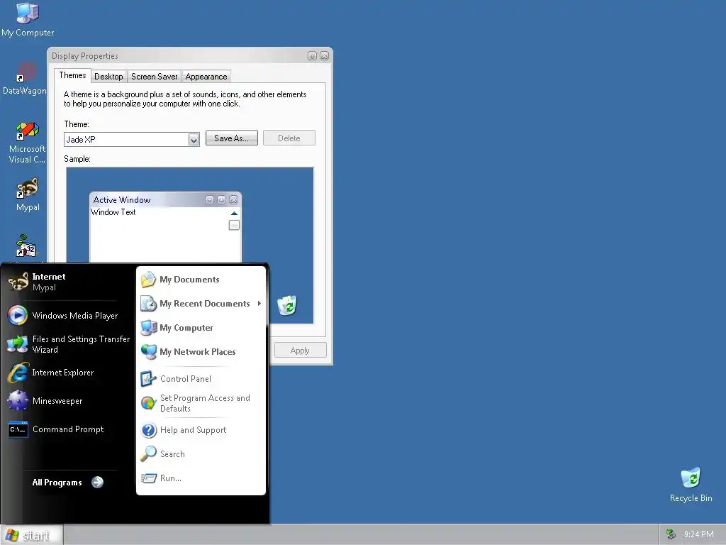
Task: Expand All Programs list
Action: tap(67, 483)
